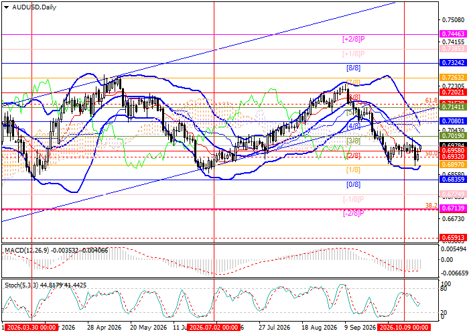Image resolution: width=469 pixels, height=335 pixels.
Task: Select the 0.74463 magenta price label
Action: click(x=453, y=34)
